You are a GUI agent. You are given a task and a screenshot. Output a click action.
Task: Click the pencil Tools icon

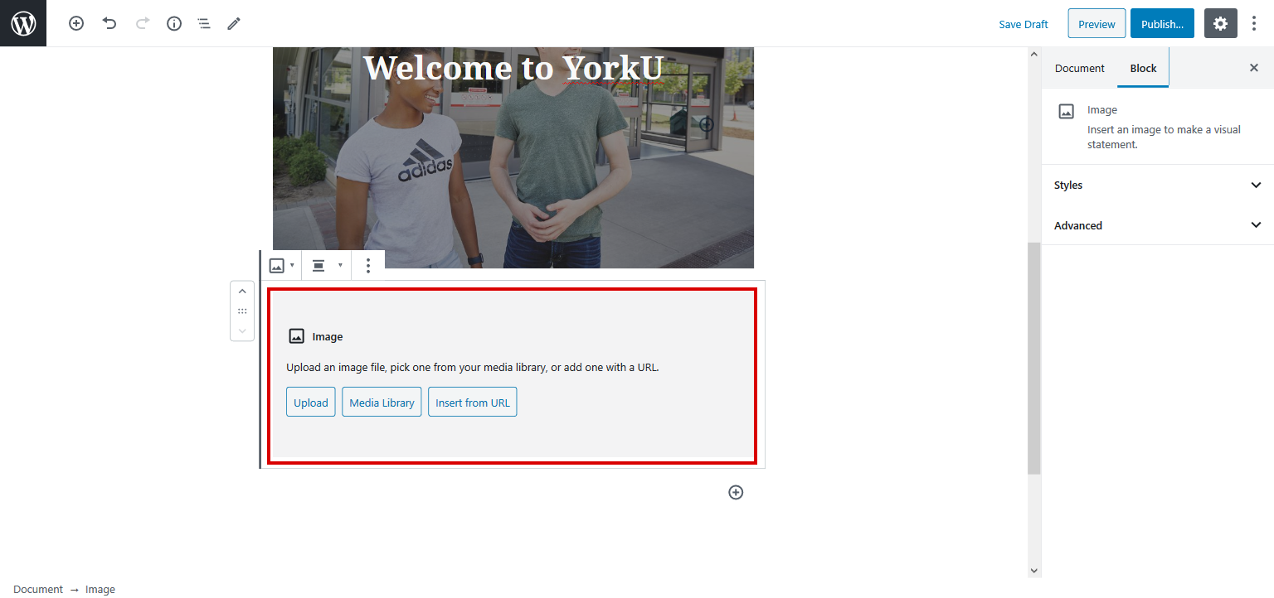point(234,24)
